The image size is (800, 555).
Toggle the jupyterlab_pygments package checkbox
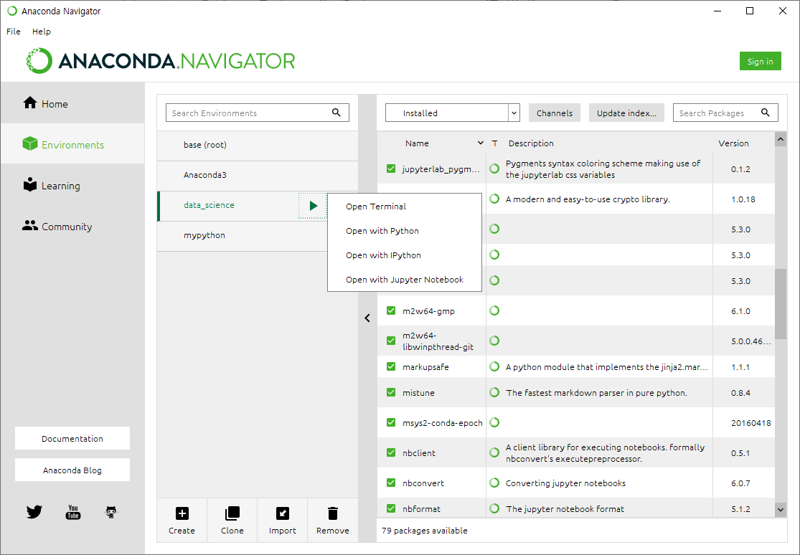[x=391, y=169]
